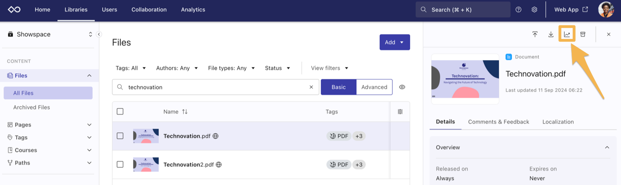Viewport: 621px width, 185px height.
Task: Expand the File types: Any dropdown
Action: pyautogui.click(x=231, y=68)
